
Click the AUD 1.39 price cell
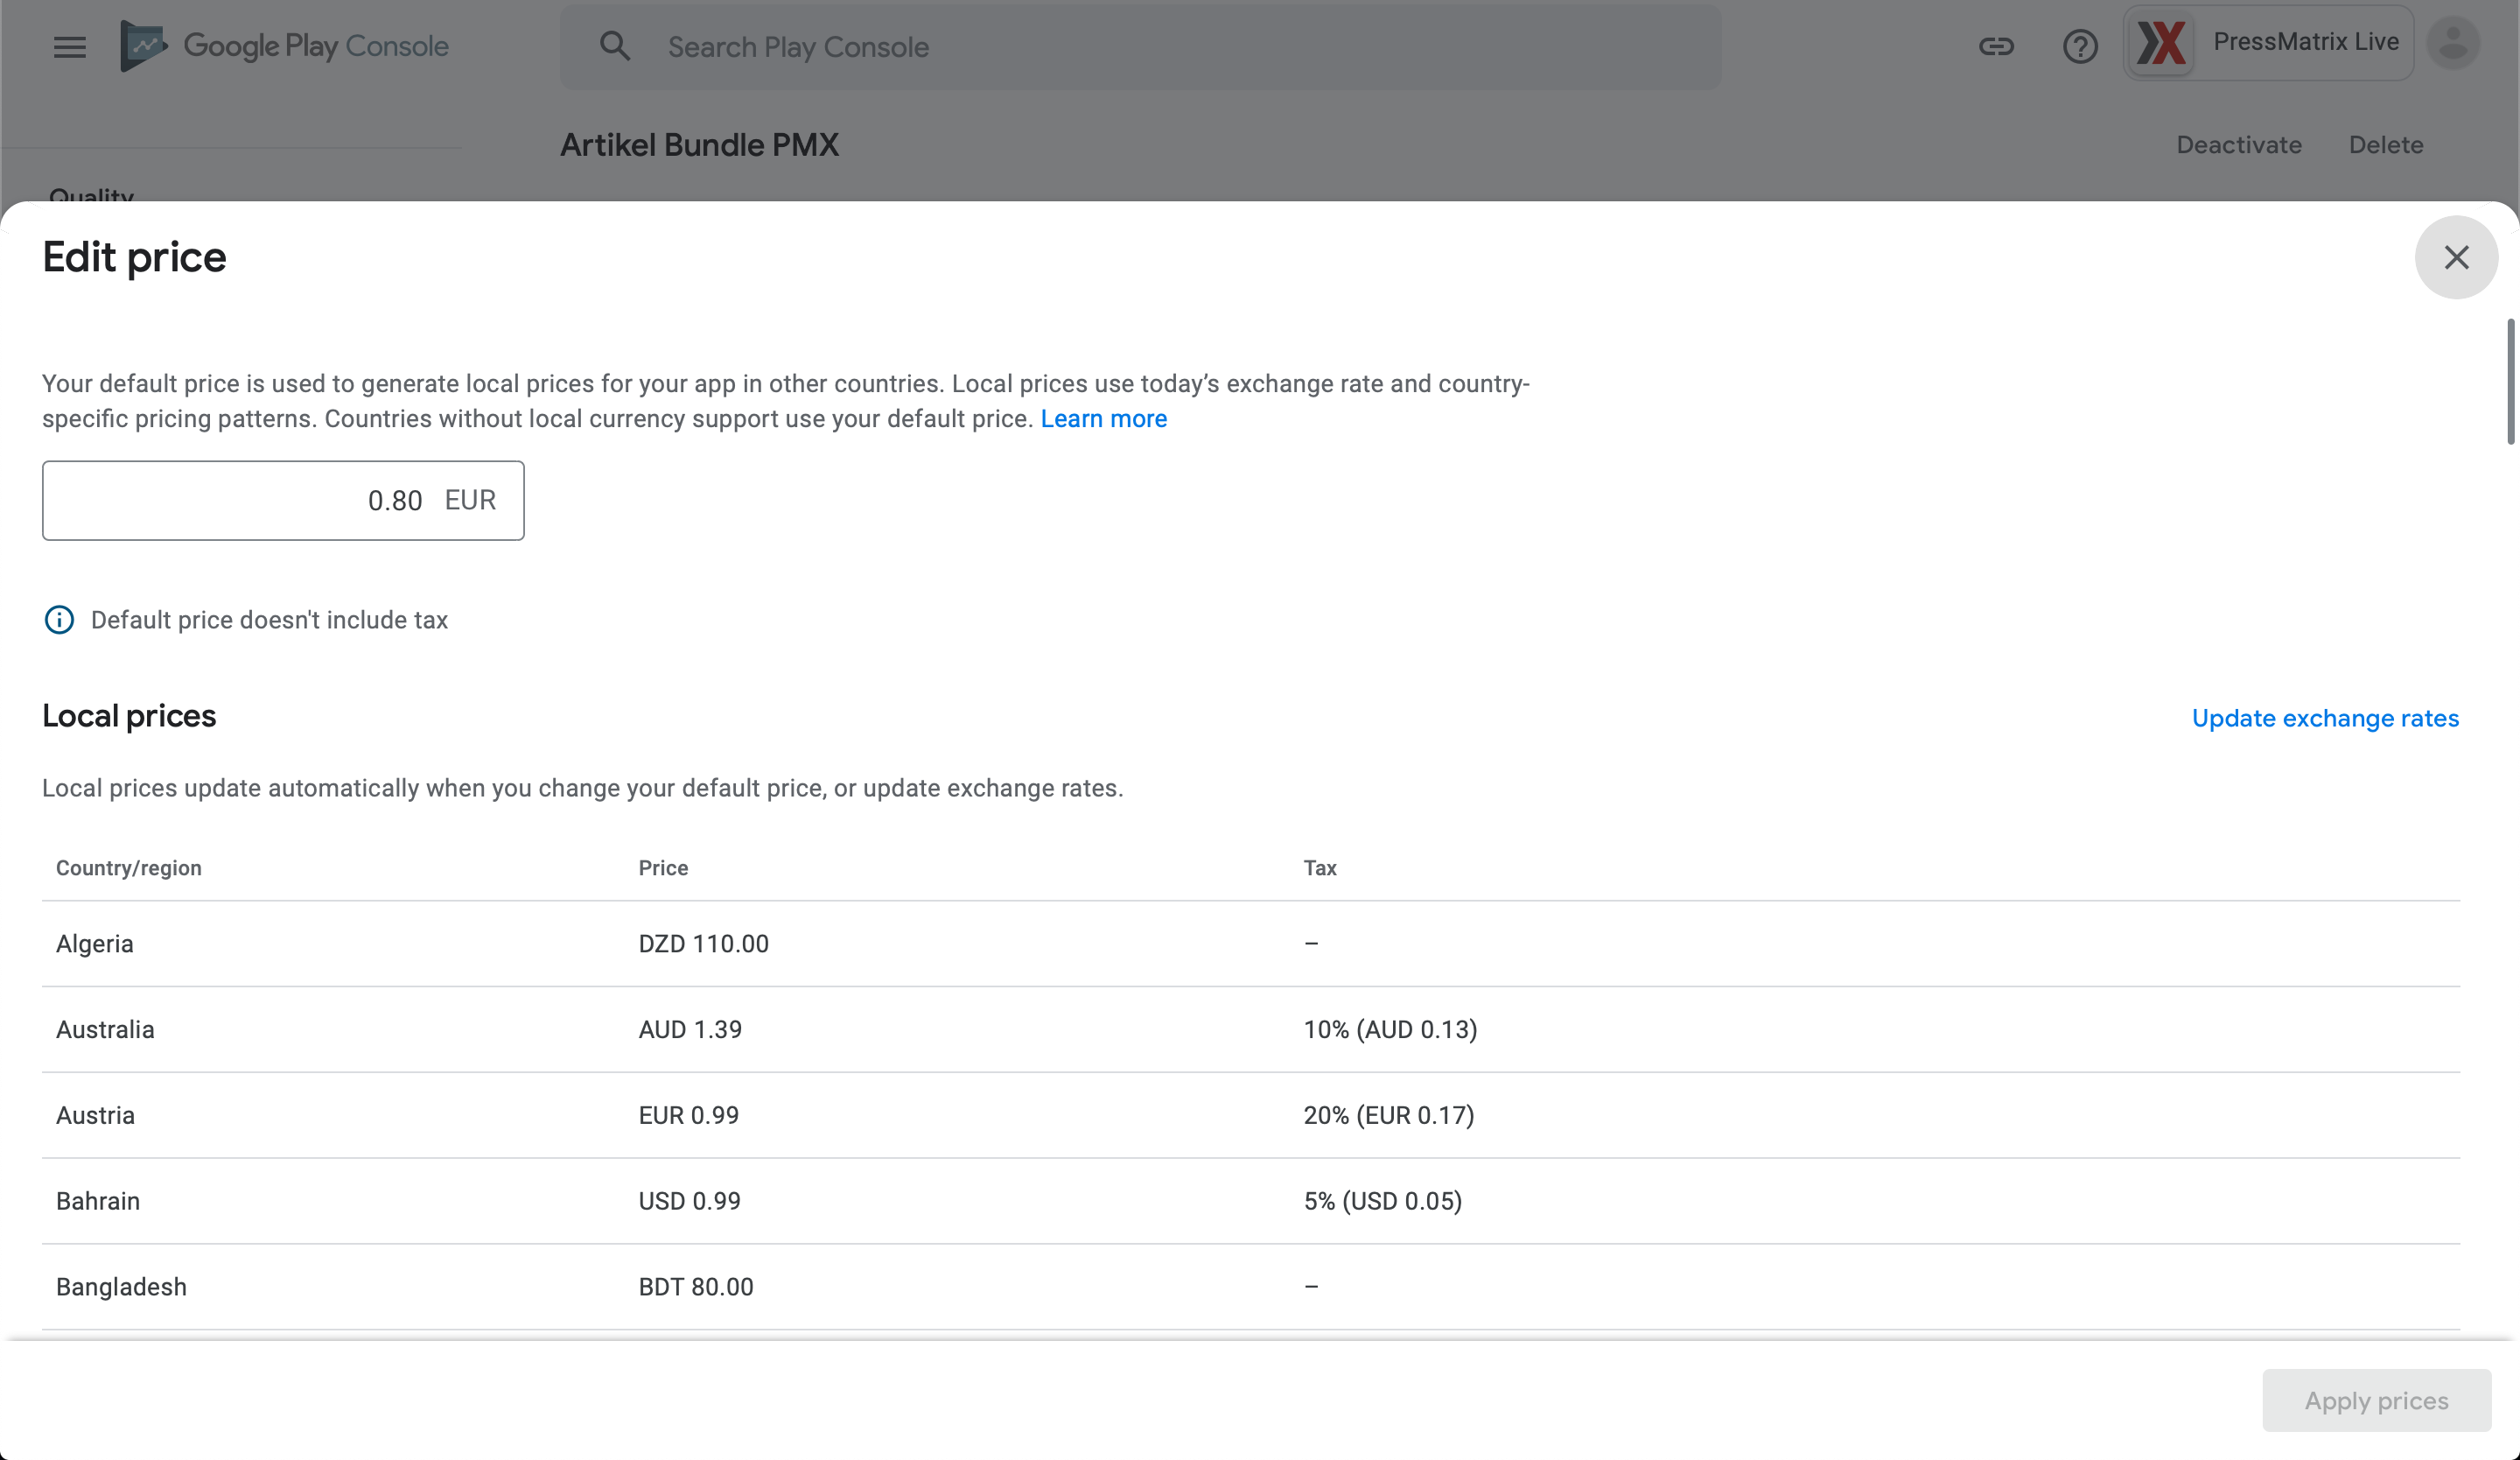coord(690,1030)
